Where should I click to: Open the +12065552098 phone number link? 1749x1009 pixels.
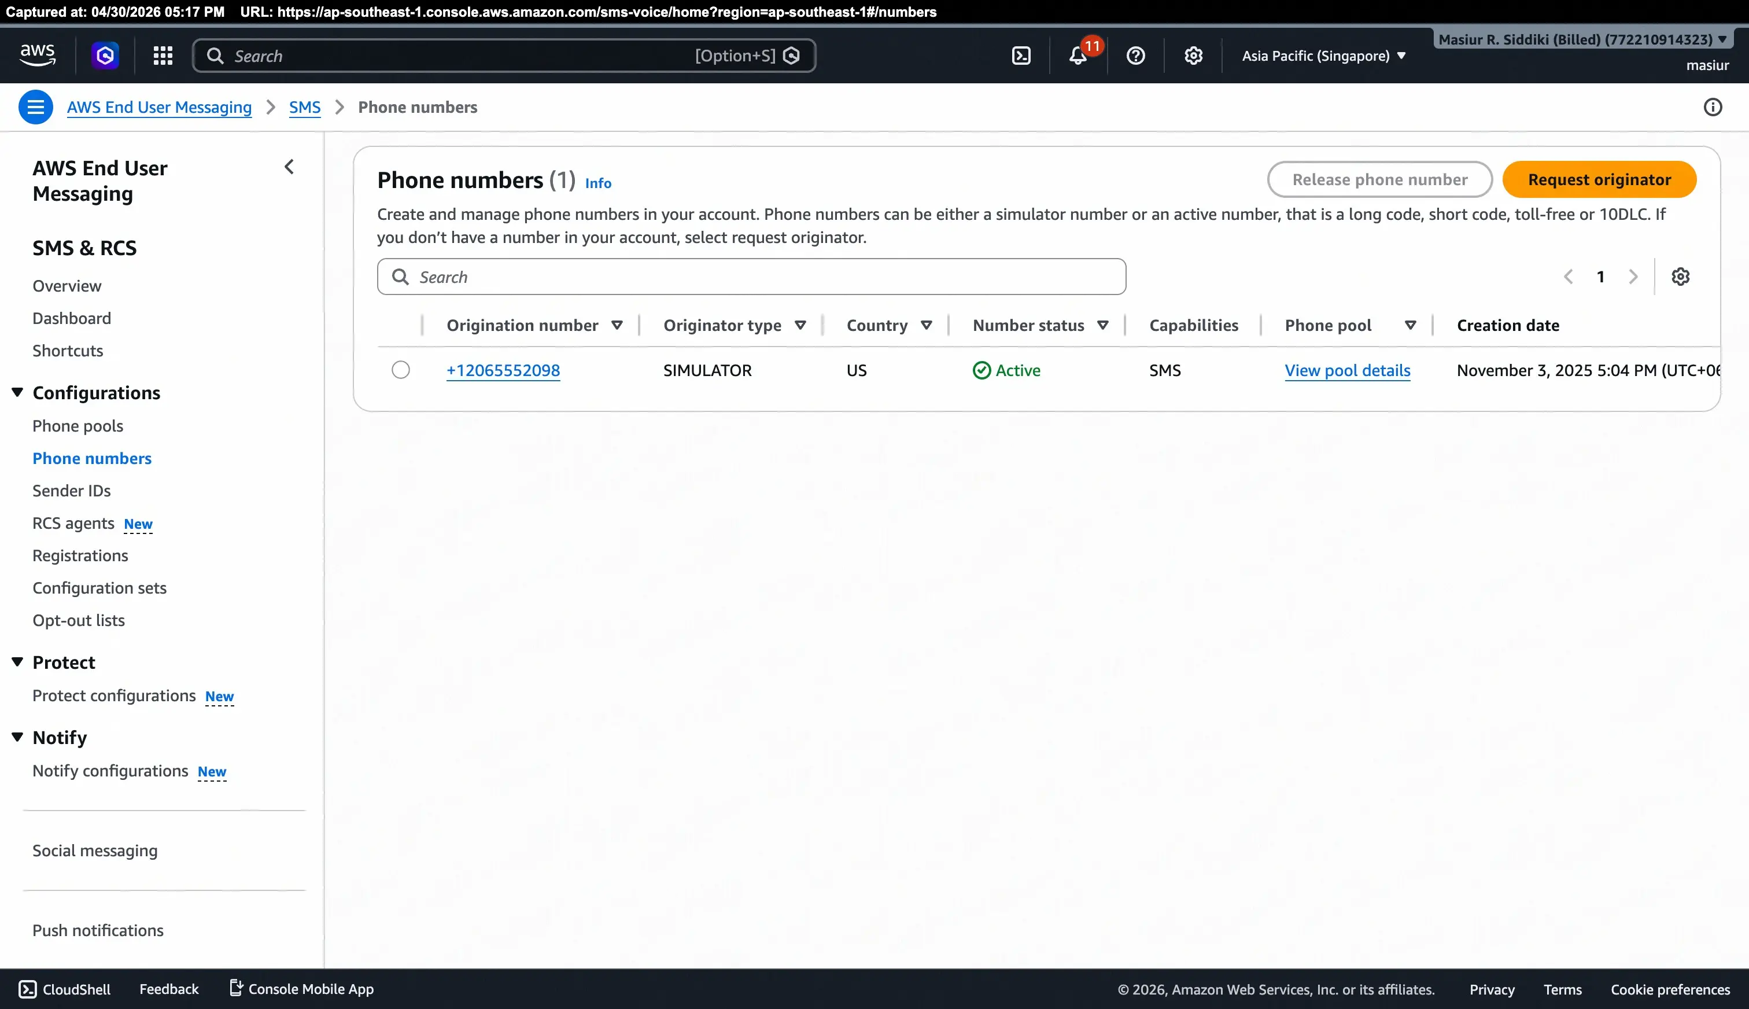503,370
